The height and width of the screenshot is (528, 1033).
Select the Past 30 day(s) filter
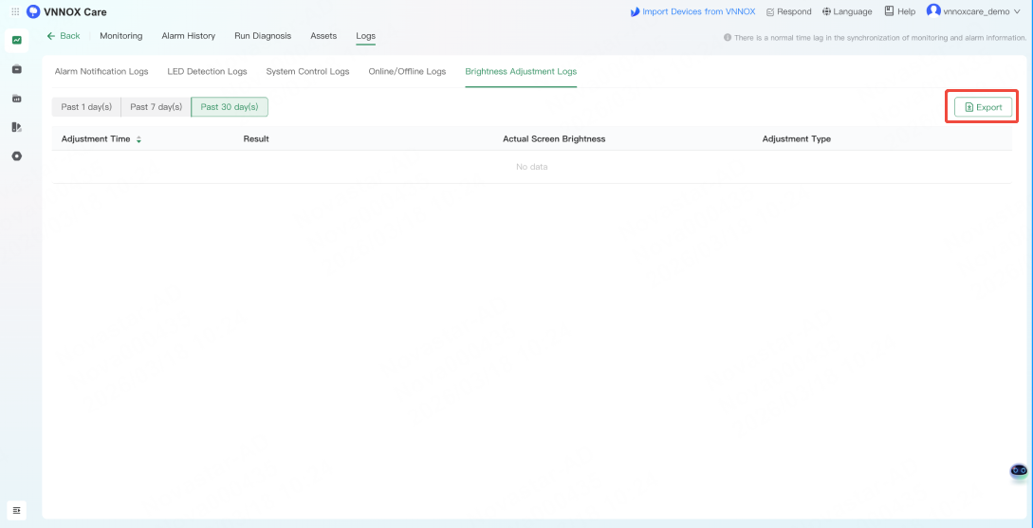[230, 107]
